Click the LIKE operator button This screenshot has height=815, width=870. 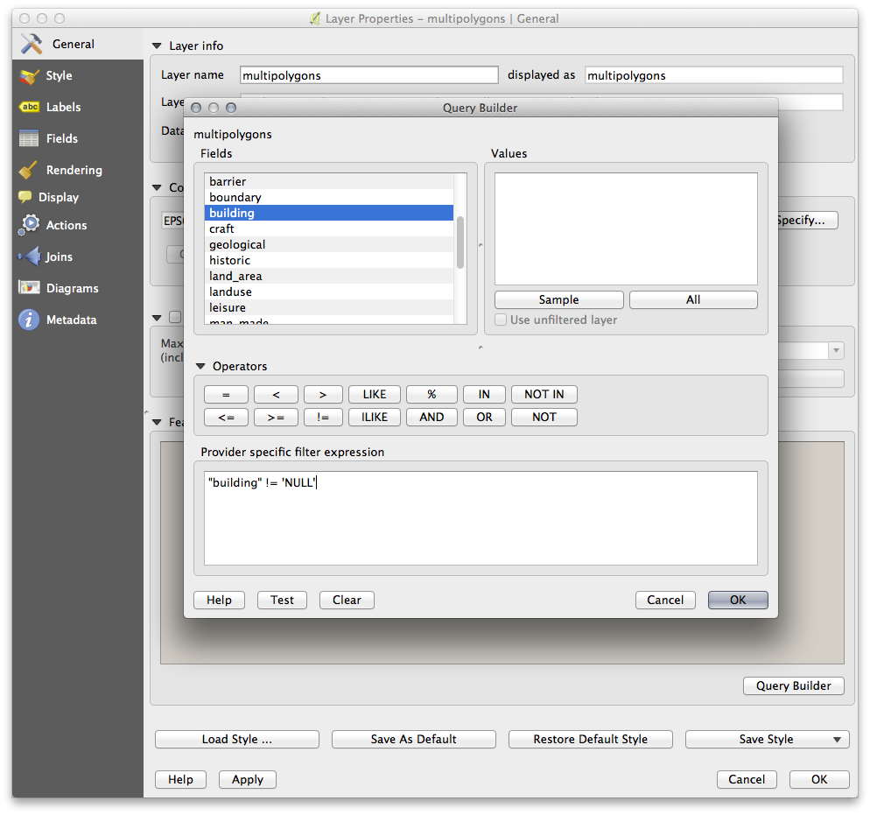click(x=374, y=395)
